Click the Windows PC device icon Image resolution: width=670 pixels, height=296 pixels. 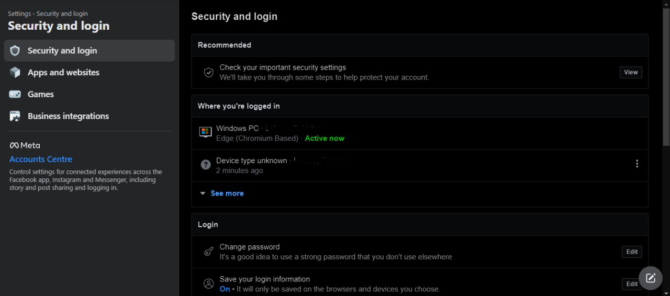[x=206, y=133]
